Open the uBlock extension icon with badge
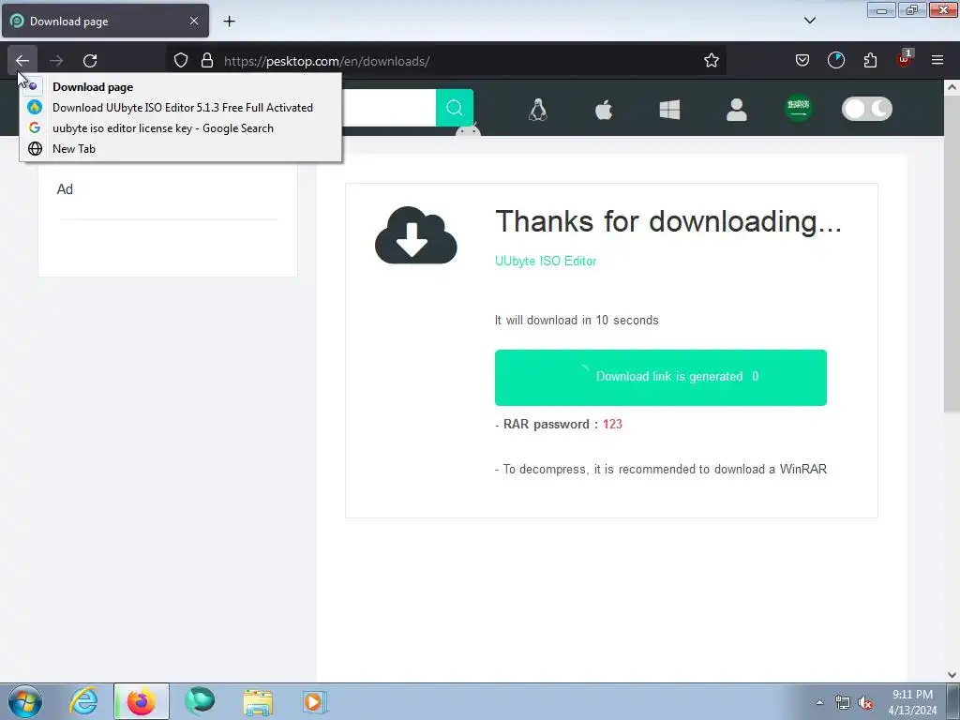The width and height of the screenshot is (960, 720). (905, 59)
